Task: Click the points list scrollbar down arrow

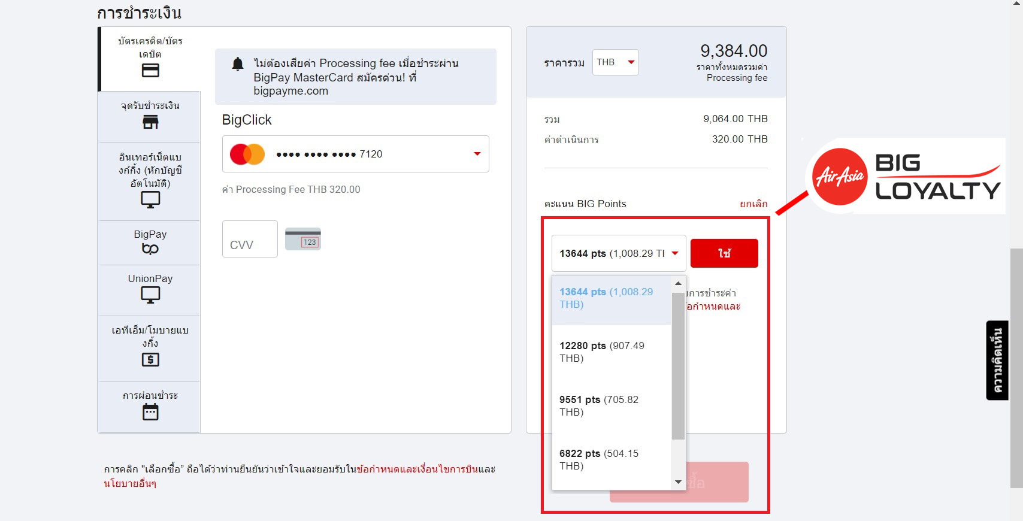Action: point(678,482)
